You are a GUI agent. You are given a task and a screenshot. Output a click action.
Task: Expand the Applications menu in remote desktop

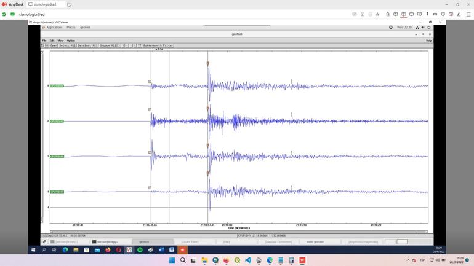point(54,27)
